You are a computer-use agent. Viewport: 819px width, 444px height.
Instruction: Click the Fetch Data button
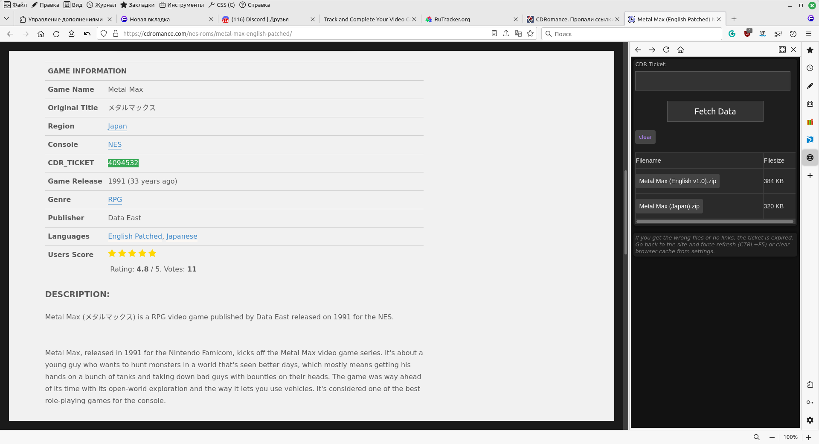pyautogui.click(x=715, y=111)
